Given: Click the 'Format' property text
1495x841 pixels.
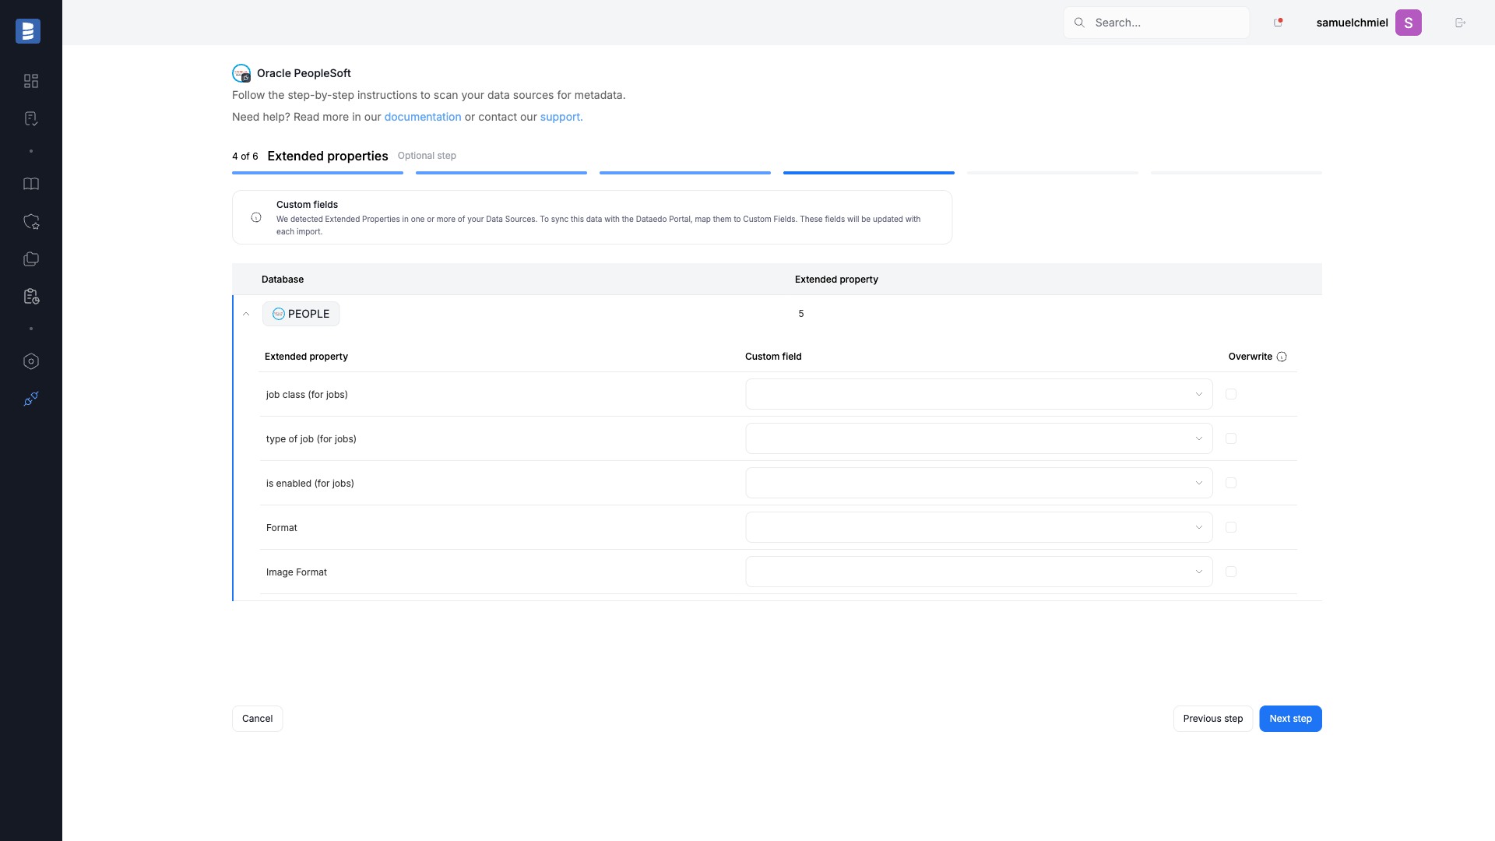Looking at the screenshot, I should (x=282, y=528).
